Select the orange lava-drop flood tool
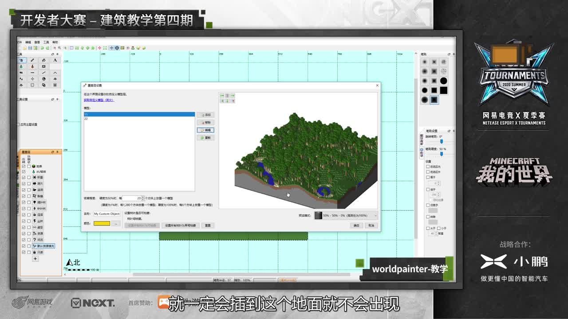This screenshot has height=319, width=568. pos(32,66)
